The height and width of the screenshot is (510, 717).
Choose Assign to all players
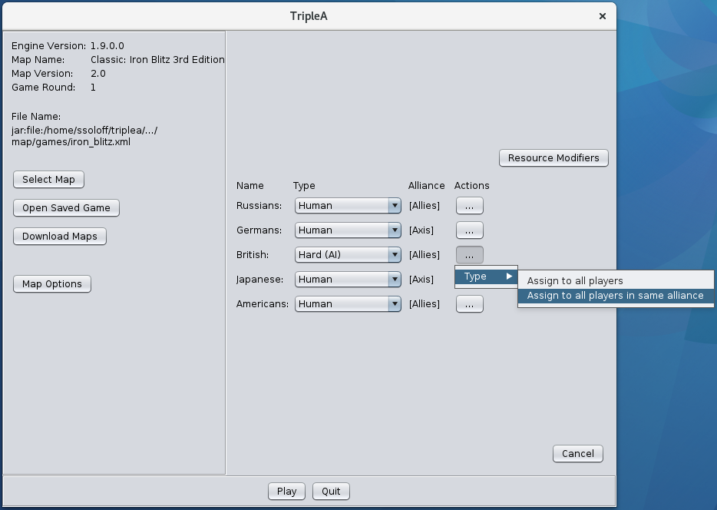coord(616,281)
